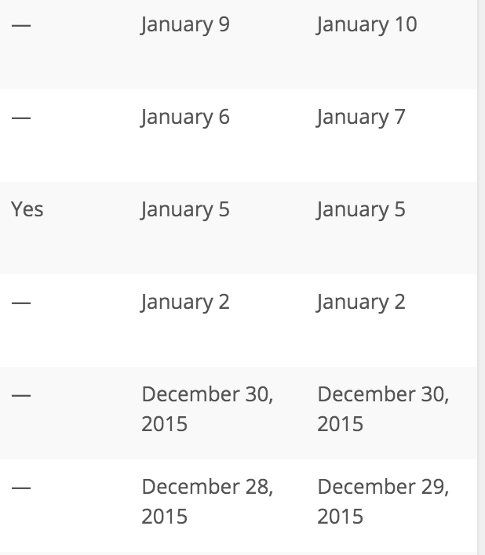The height and width of the screenshot is (555, 485).
Task: Click the dash in the January 2 row
Action: 21,303
